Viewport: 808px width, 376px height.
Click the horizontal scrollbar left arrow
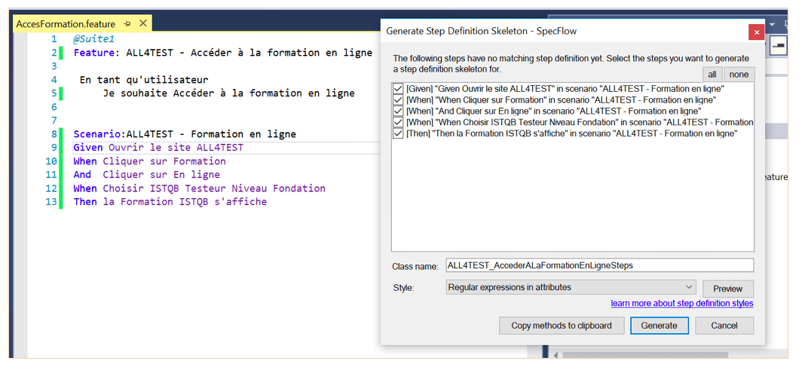pos(555,356)
